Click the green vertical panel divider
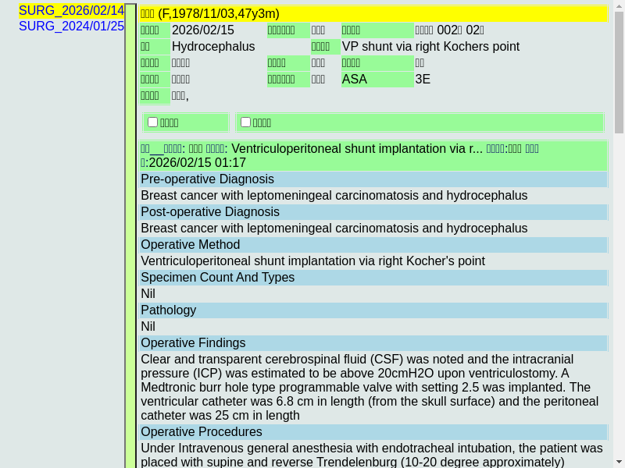The width and height of the screenshot is (625, 468). pyautogui.click(x=130, y=234)
